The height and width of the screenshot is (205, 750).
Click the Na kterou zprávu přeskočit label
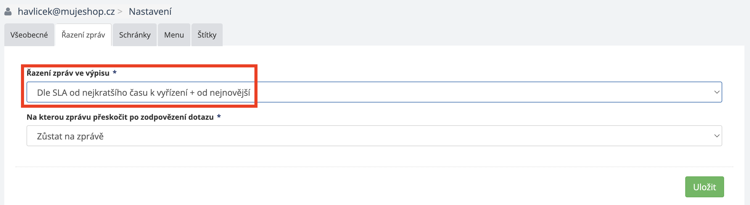pos(120,117)
